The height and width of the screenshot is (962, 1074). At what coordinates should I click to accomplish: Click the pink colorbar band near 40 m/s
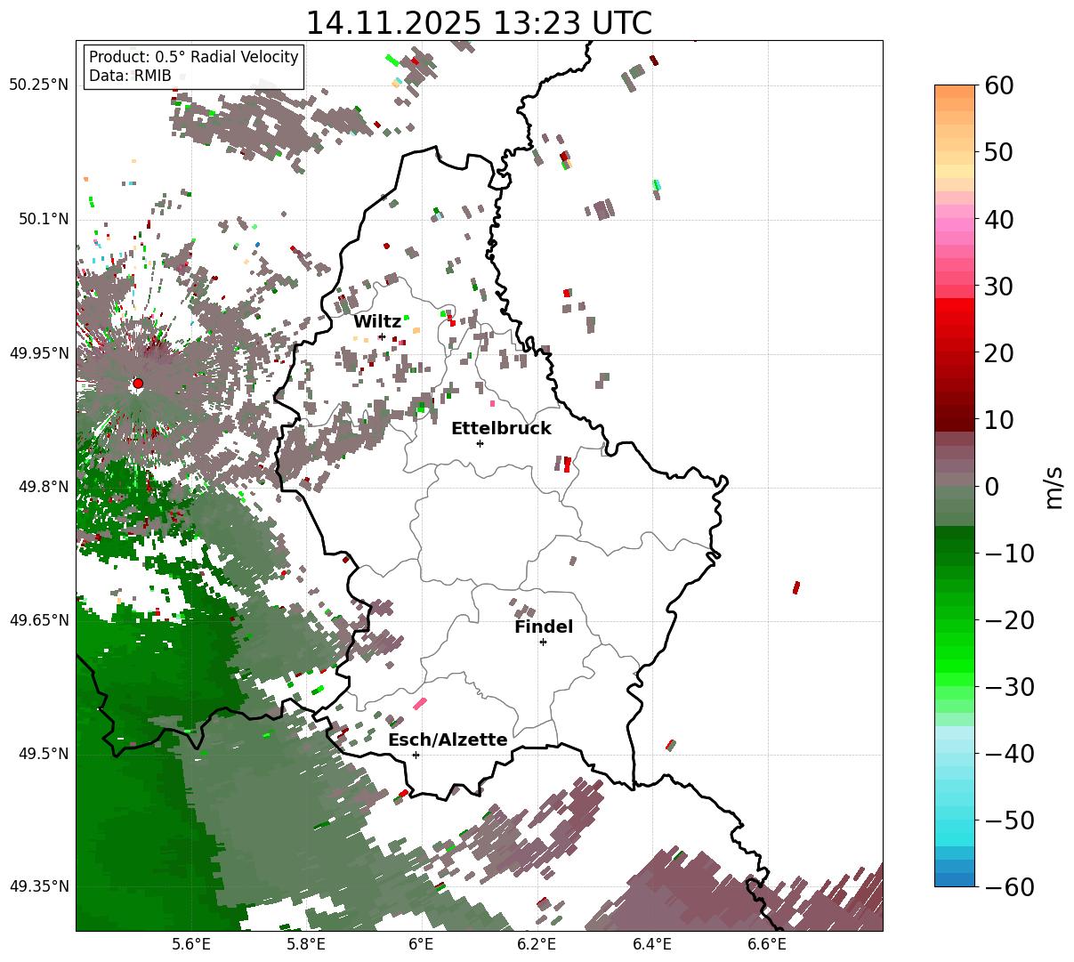pos(955,219)
